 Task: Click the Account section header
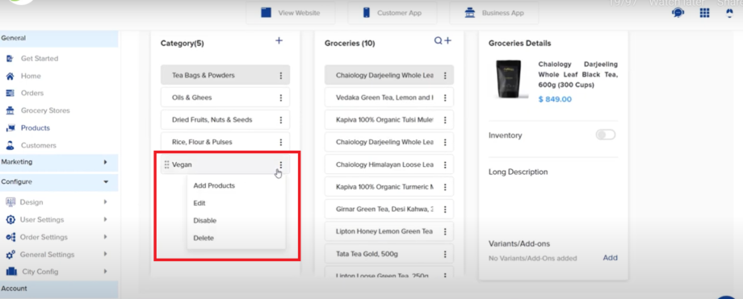59,289
